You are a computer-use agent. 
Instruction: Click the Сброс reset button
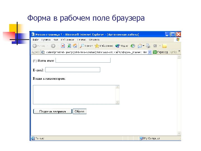[x=80, y=111]
